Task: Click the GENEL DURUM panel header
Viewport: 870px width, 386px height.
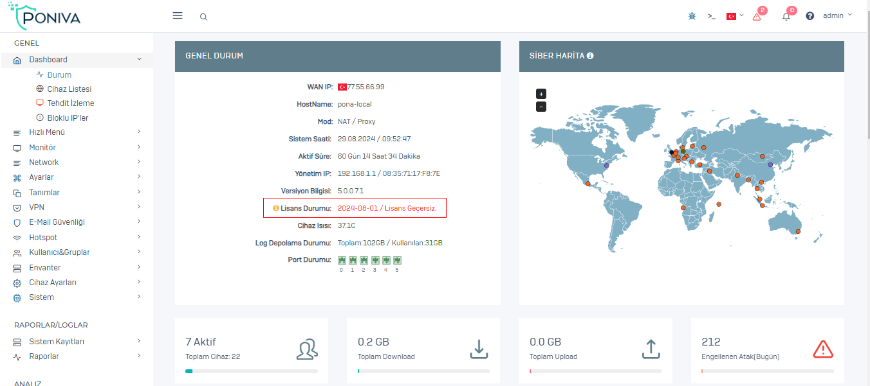Action: click(337, 57)
